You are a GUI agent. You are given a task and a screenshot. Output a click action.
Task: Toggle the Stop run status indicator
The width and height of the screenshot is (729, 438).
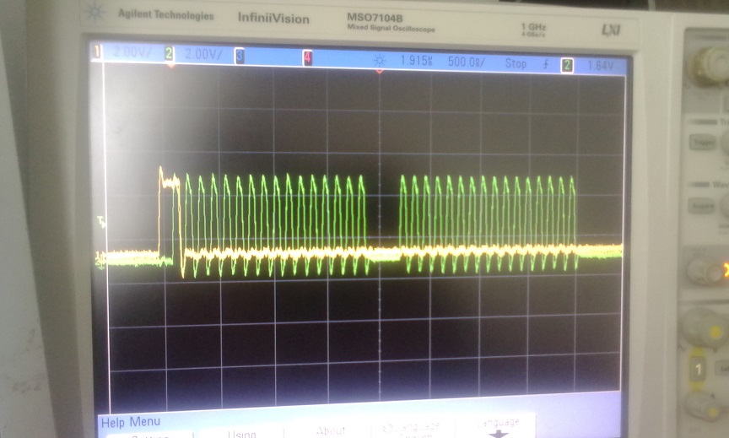coord(516,63)
